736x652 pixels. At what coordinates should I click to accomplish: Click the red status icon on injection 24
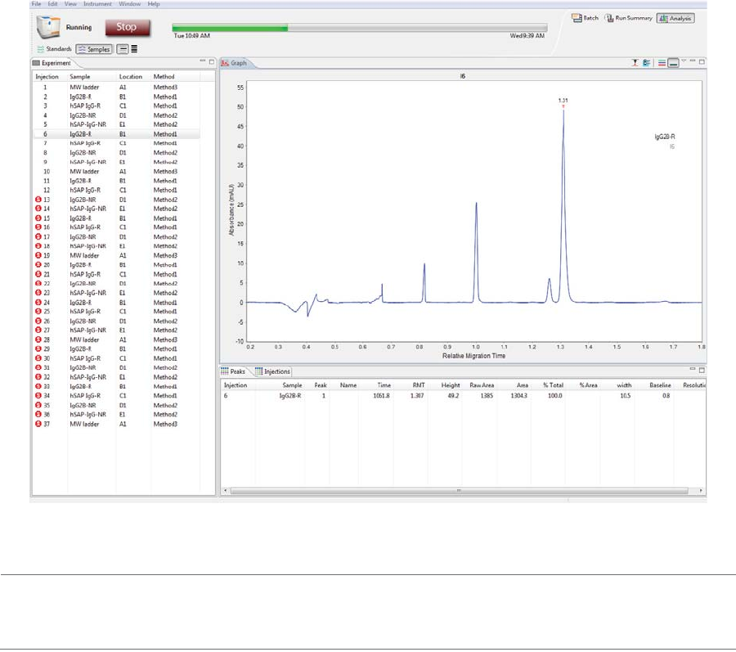click(x=38, y=303)
